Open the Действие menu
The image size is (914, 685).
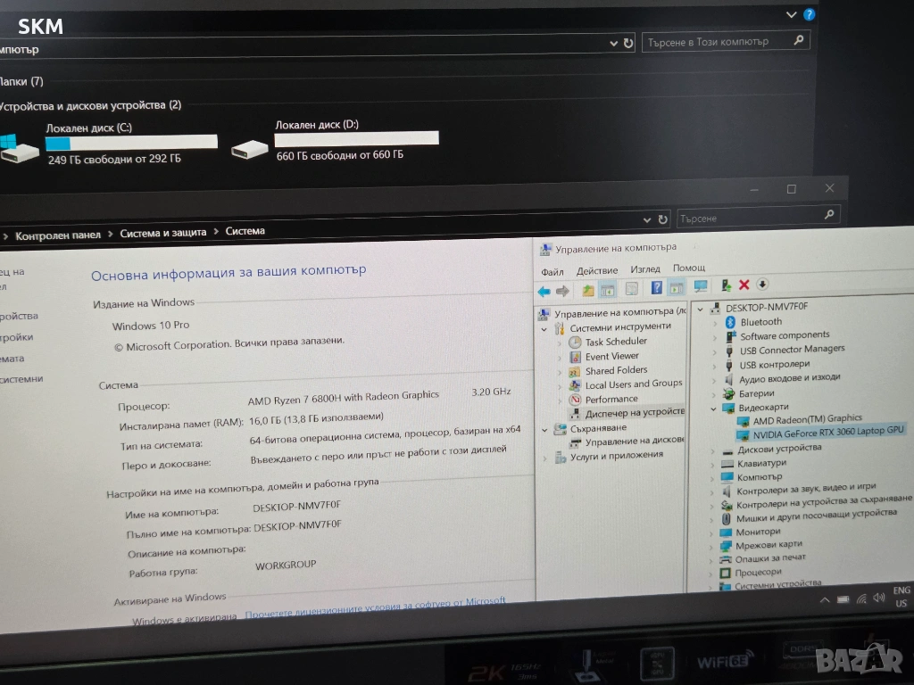597,270
